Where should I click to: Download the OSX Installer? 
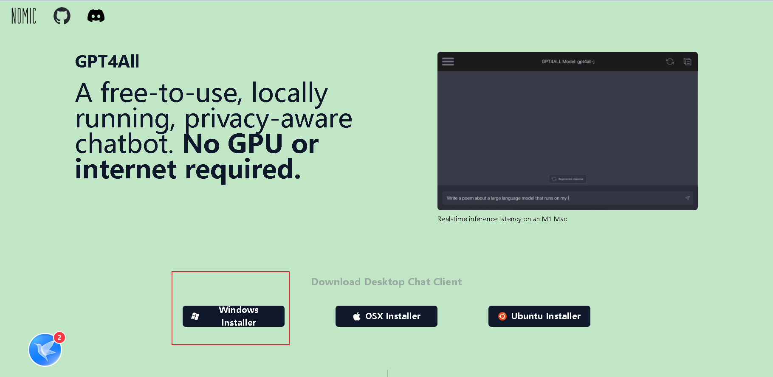[386, 316]
